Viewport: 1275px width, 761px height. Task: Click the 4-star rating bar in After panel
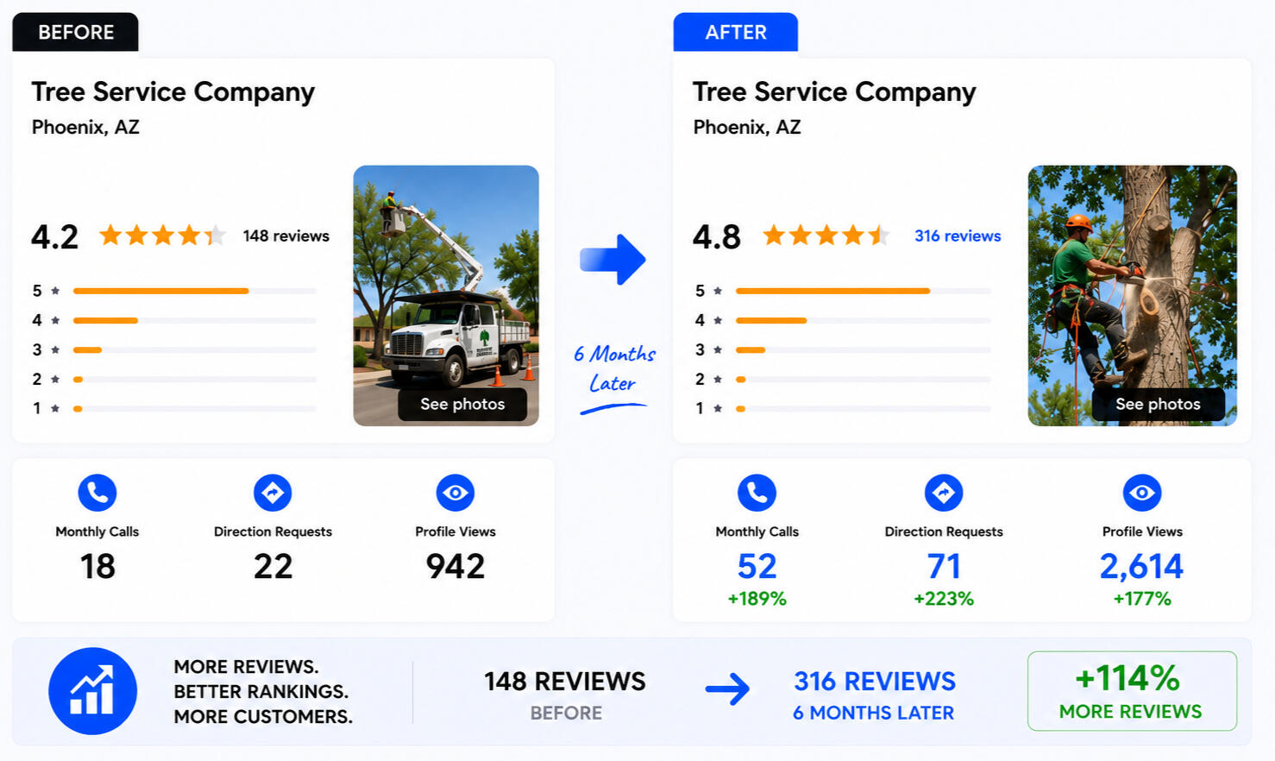pos(864,320)
